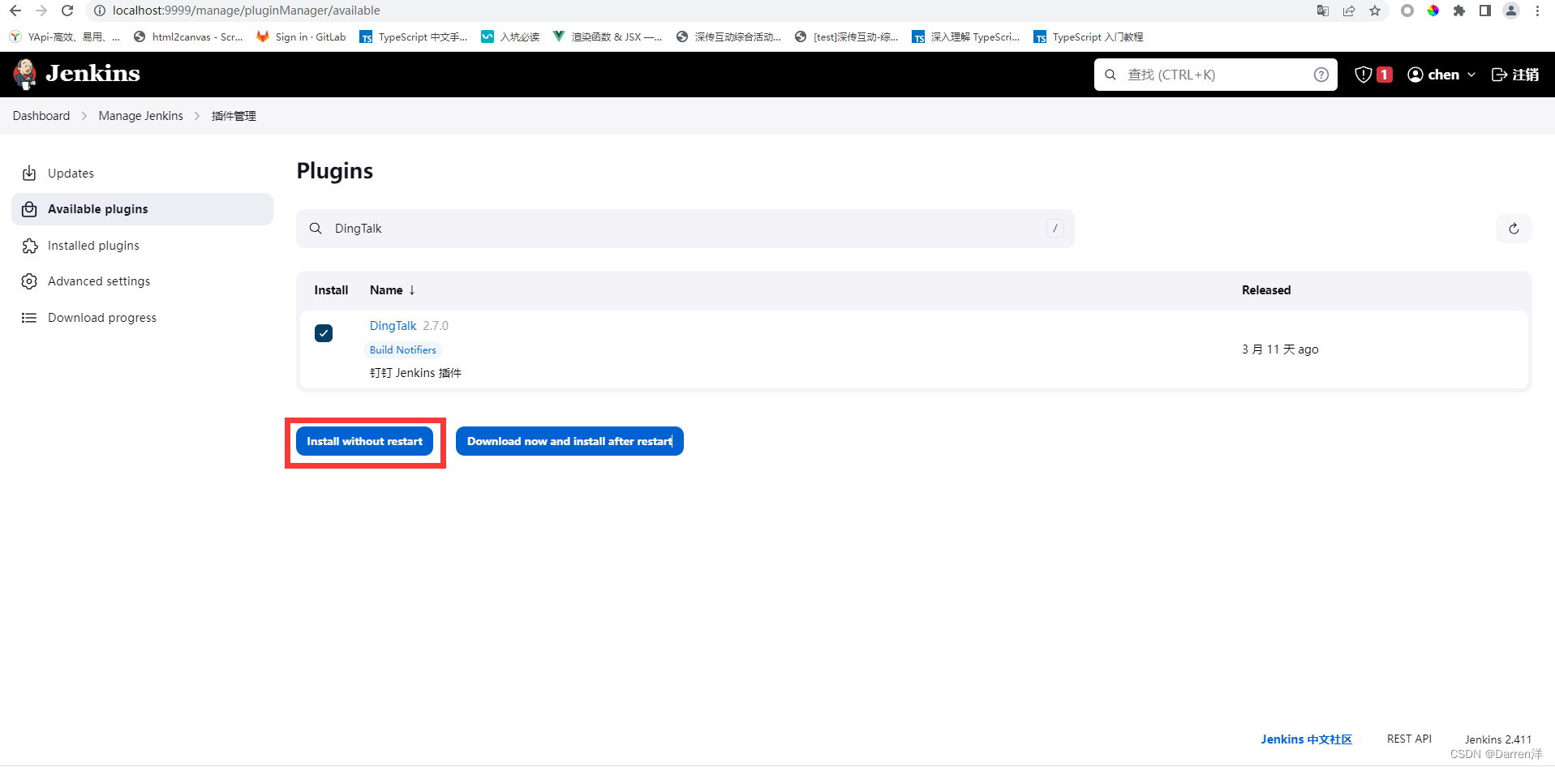The width and height of the screenshot is (1555, 767).
Task: Click Download now and install after restart
Action: point(569,441)
